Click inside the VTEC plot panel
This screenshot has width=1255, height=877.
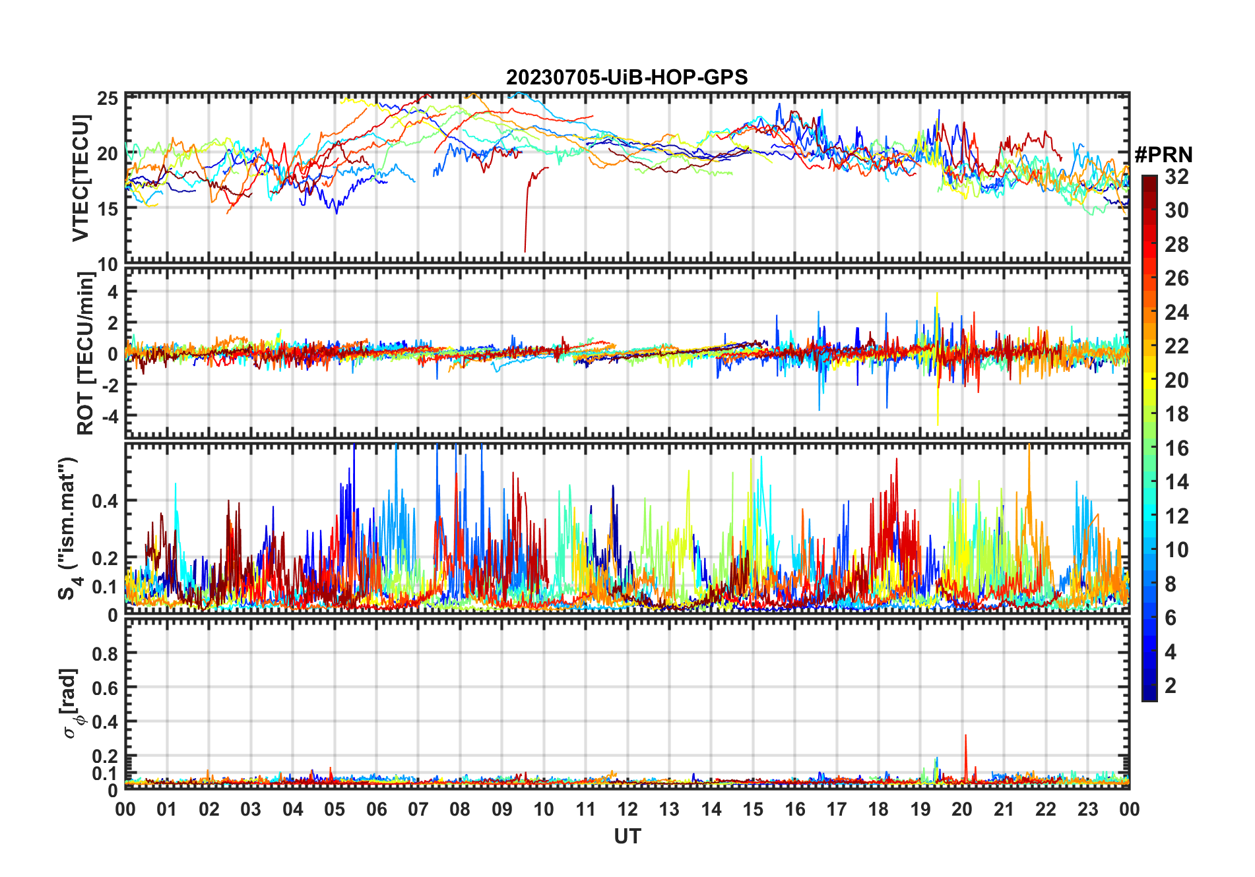point(627,178)
